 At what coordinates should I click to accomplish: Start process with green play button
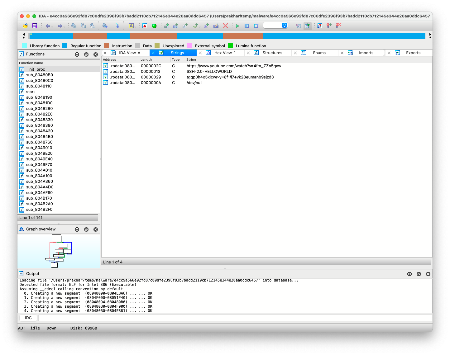coord(237,26)
